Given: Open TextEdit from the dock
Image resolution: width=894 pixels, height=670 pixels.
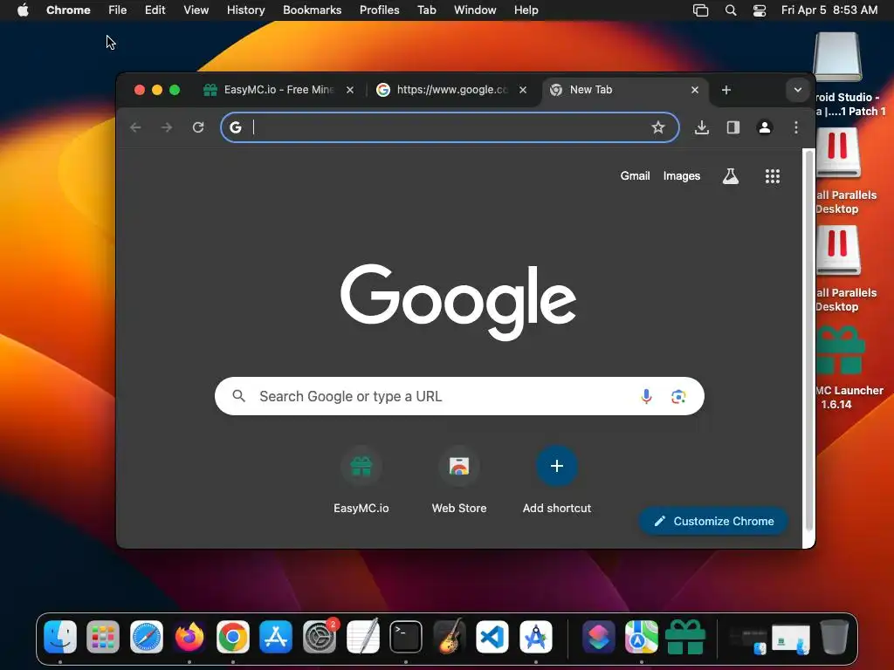Looking at the screenshot, I should pos(362,636).
